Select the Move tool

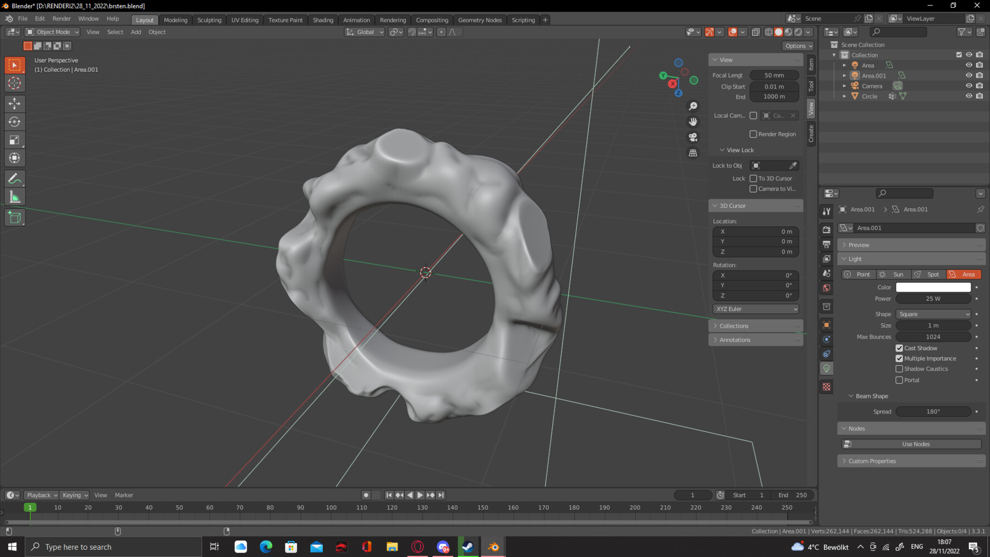click(x=14, y=103)
